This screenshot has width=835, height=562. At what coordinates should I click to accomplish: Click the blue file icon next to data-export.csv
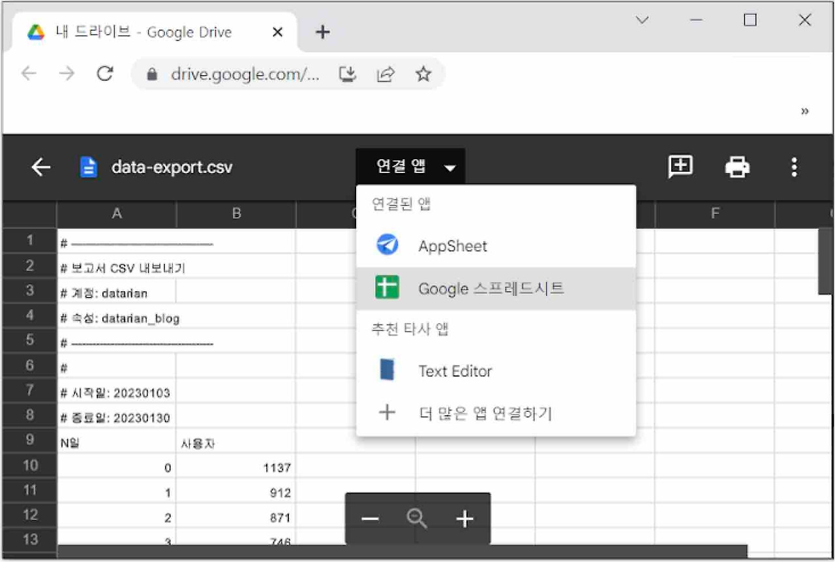(88, 168)
